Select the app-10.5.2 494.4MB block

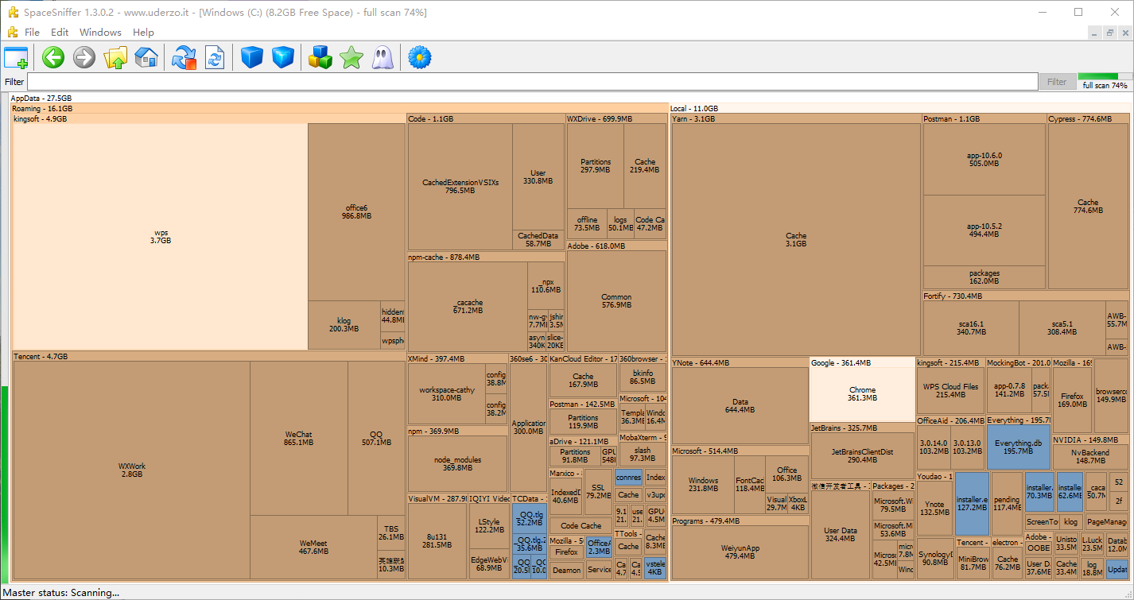pos(984,230)
